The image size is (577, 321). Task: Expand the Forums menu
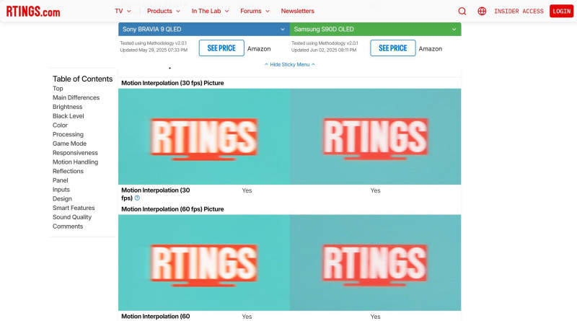coord(255,11)
